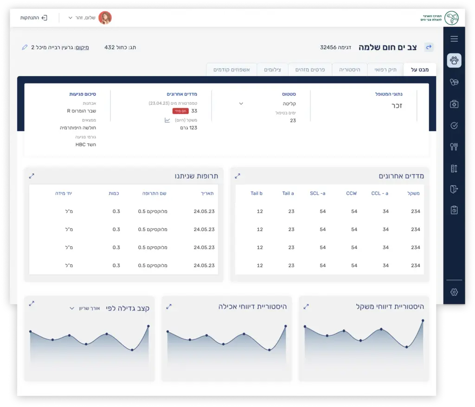Viewport: 475px width, 407px height.
Task: Expand the מדדים אחרונים table panel
Action: (237, 176)
